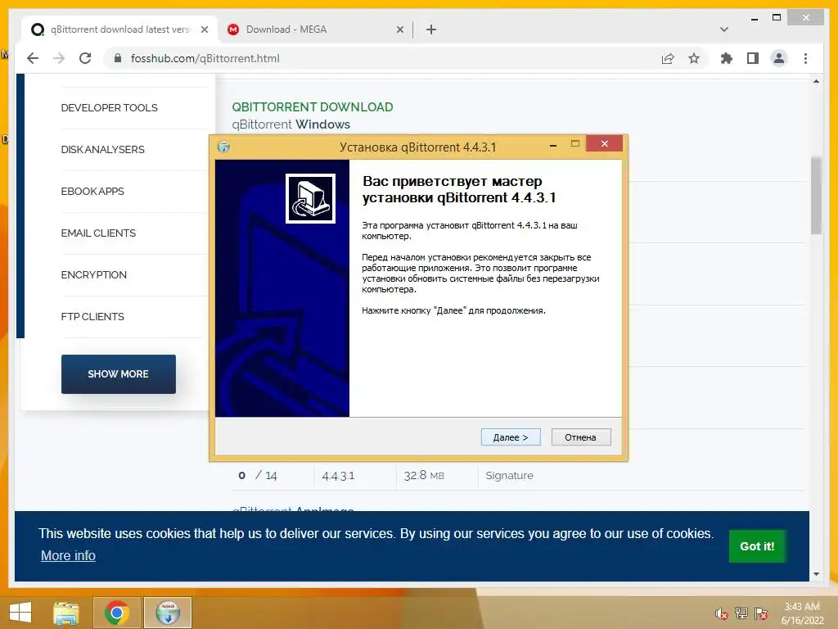The image size is (838, 629).
Task: Minimize the qBittorrent setup window
Action: (553, 144)
